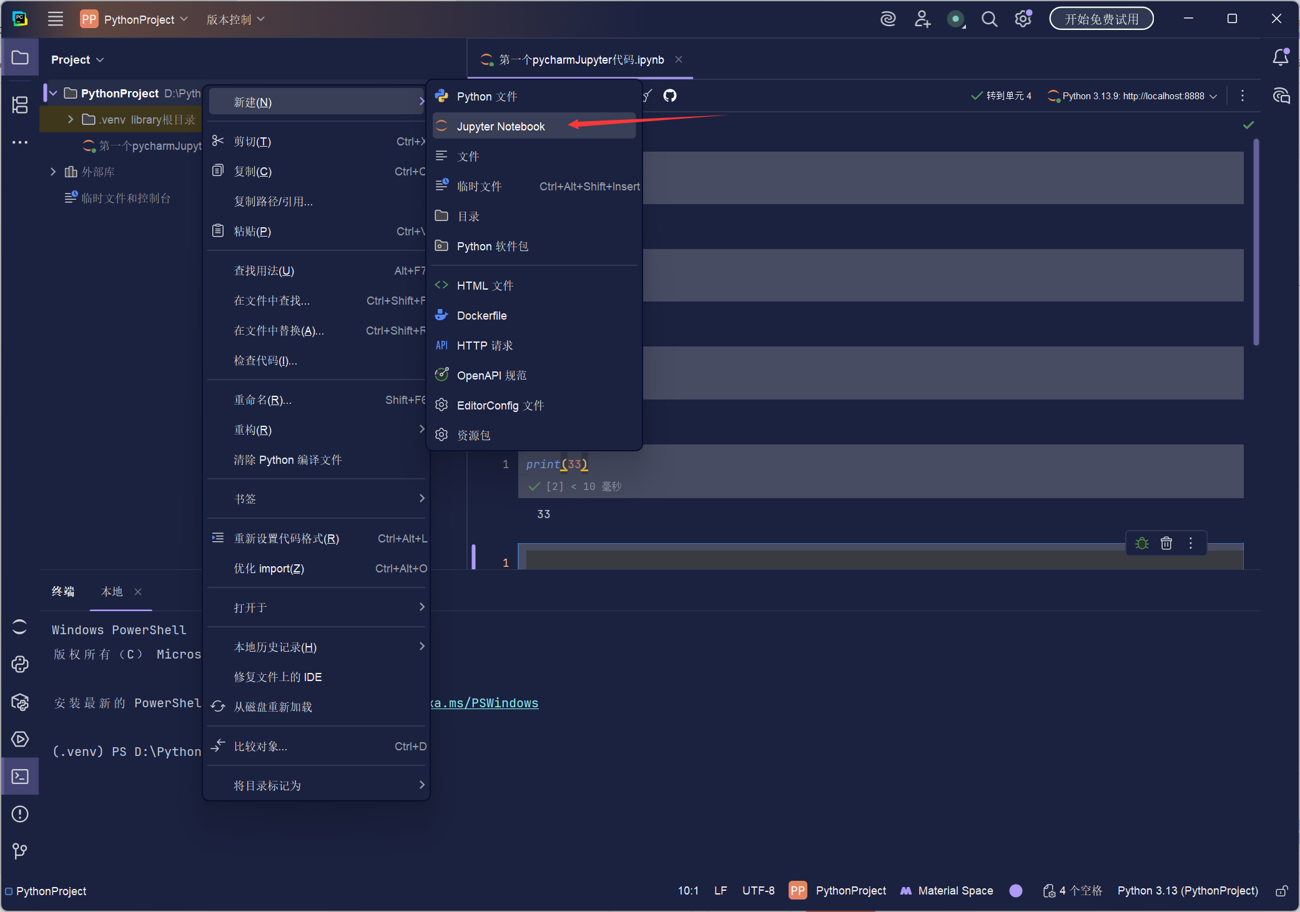Open the Services run icon in sidebar
1300x912 pixels.
(x=20, y=739)
